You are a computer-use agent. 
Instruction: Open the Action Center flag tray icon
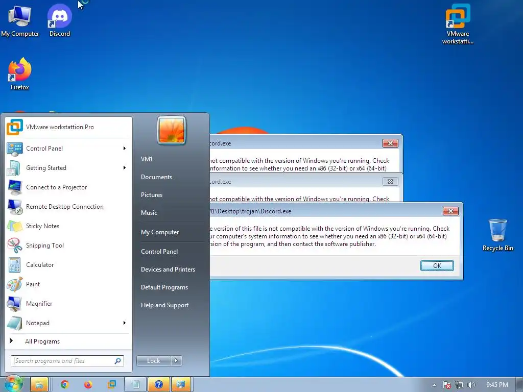[446, 385]
